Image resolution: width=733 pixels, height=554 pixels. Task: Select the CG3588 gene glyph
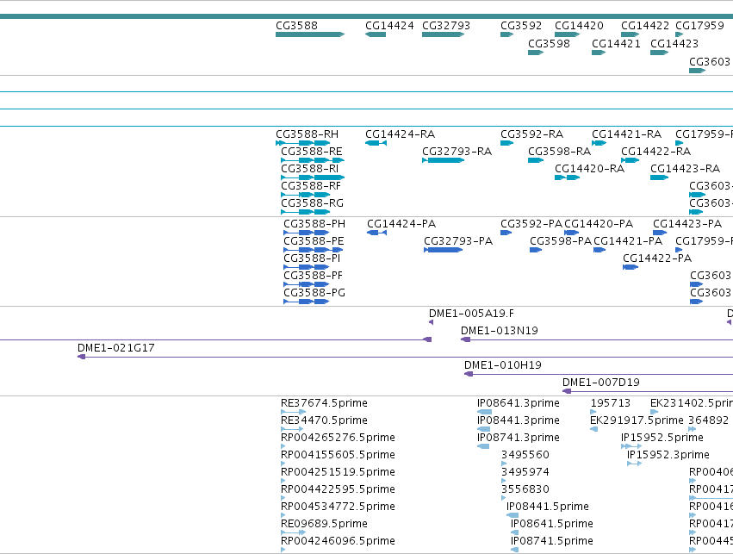tap(310, 34)
